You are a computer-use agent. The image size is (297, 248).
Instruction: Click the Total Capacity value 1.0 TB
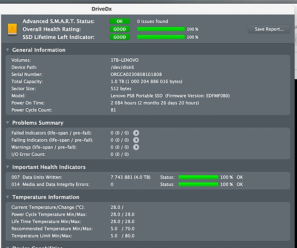coord(146,81)
